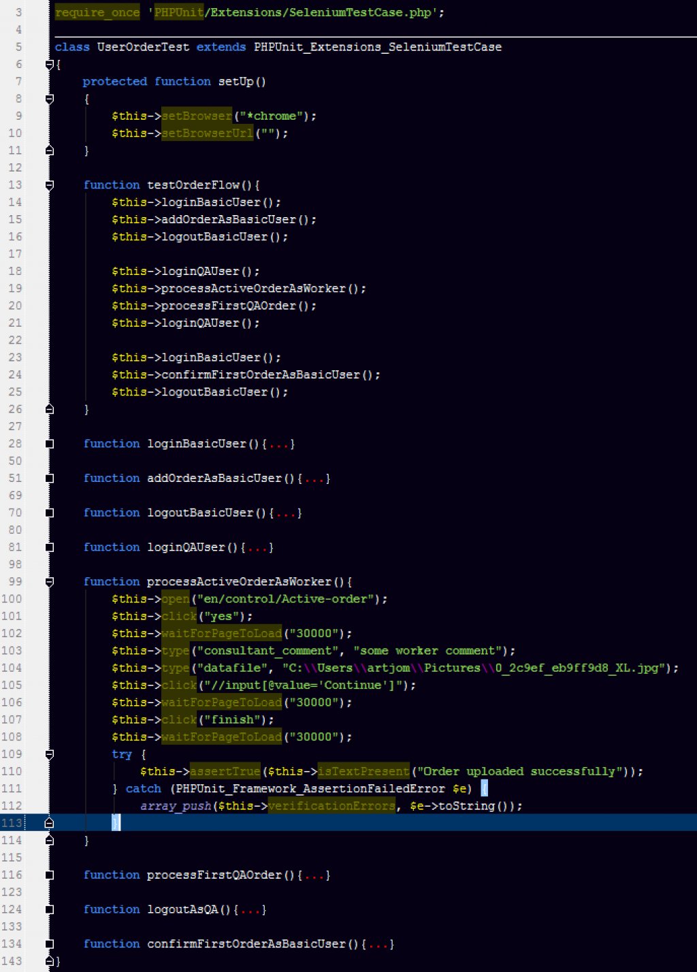Collapse the setUp function fold marker

click(x=49, y=99)
